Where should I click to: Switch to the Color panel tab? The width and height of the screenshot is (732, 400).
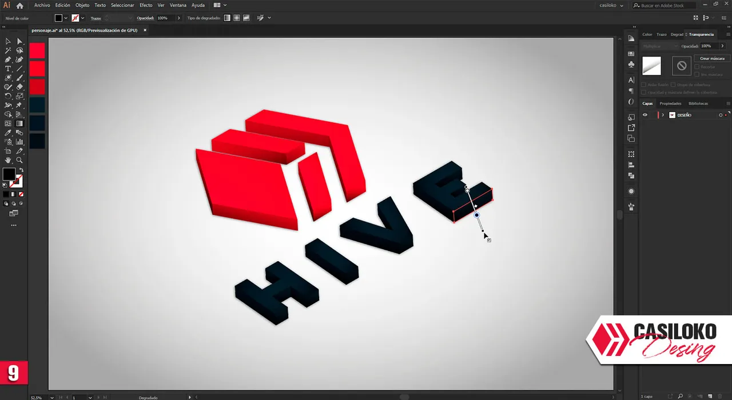pos(647,34)
